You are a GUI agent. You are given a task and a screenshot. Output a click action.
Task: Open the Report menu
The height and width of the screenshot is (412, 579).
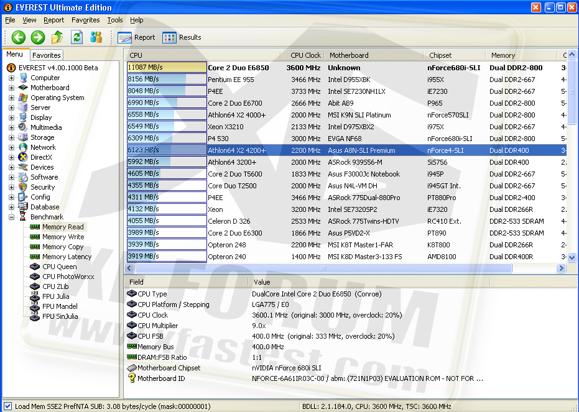coord(53,20)
